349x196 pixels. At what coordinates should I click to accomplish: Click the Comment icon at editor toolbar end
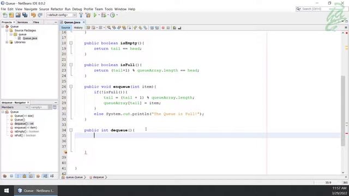coord(174,28)
